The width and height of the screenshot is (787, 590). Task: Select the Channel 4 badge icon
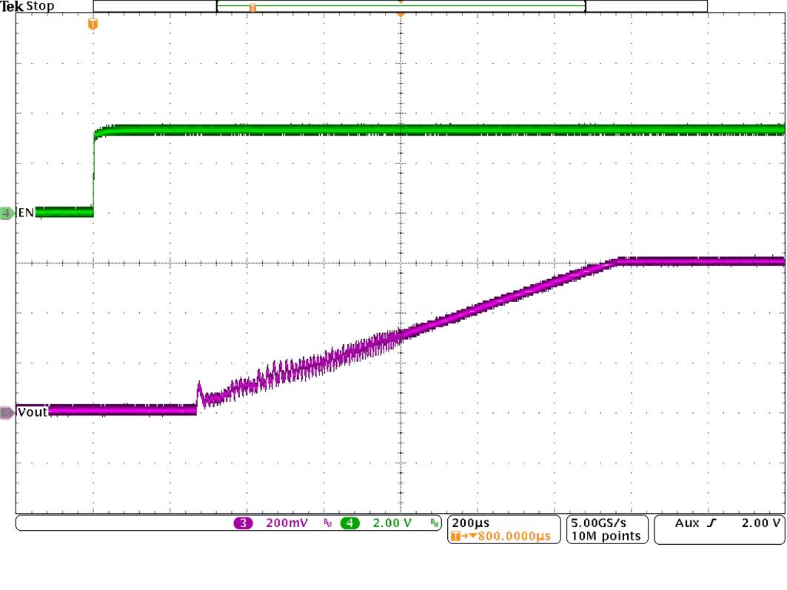pos(349,523)
